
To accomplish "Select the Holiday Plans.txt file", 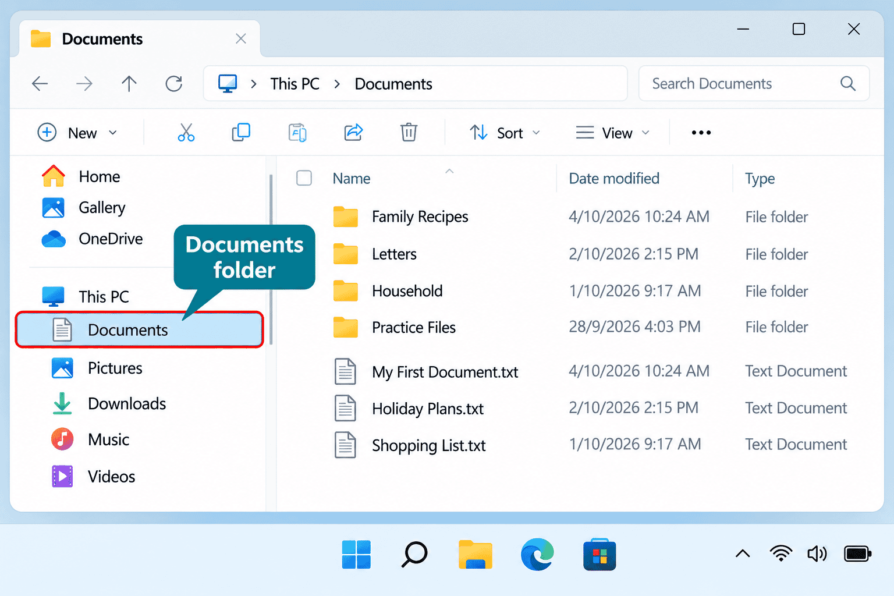I will tap(428, 408).
